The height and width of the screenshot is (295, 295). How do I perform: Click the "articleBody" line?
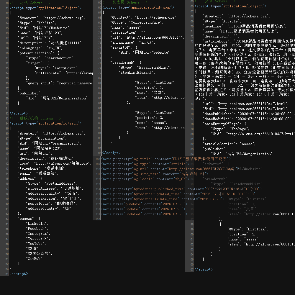245,70
